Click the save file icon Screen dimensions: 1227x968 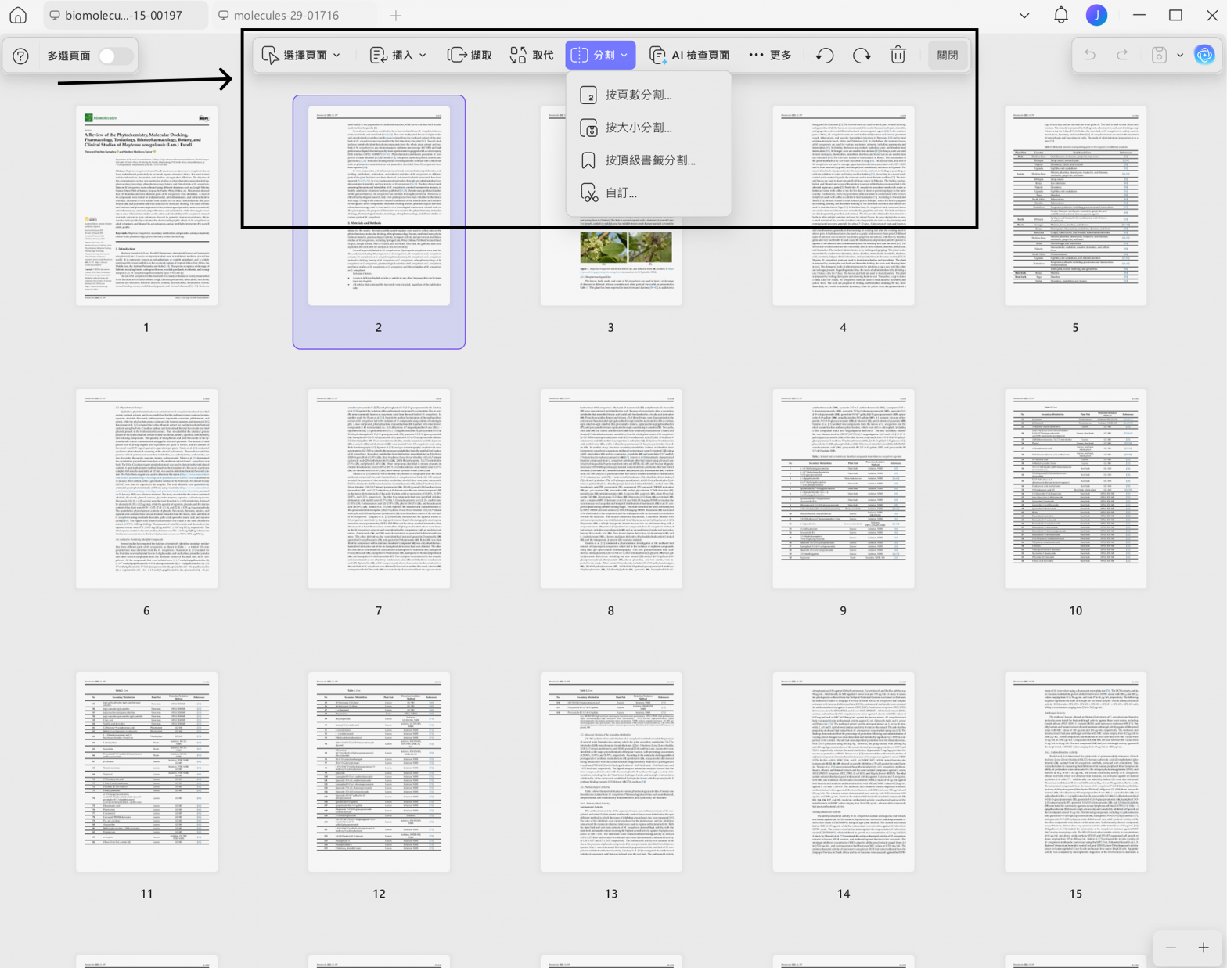pyautogui.click(x=1159, y=55)
